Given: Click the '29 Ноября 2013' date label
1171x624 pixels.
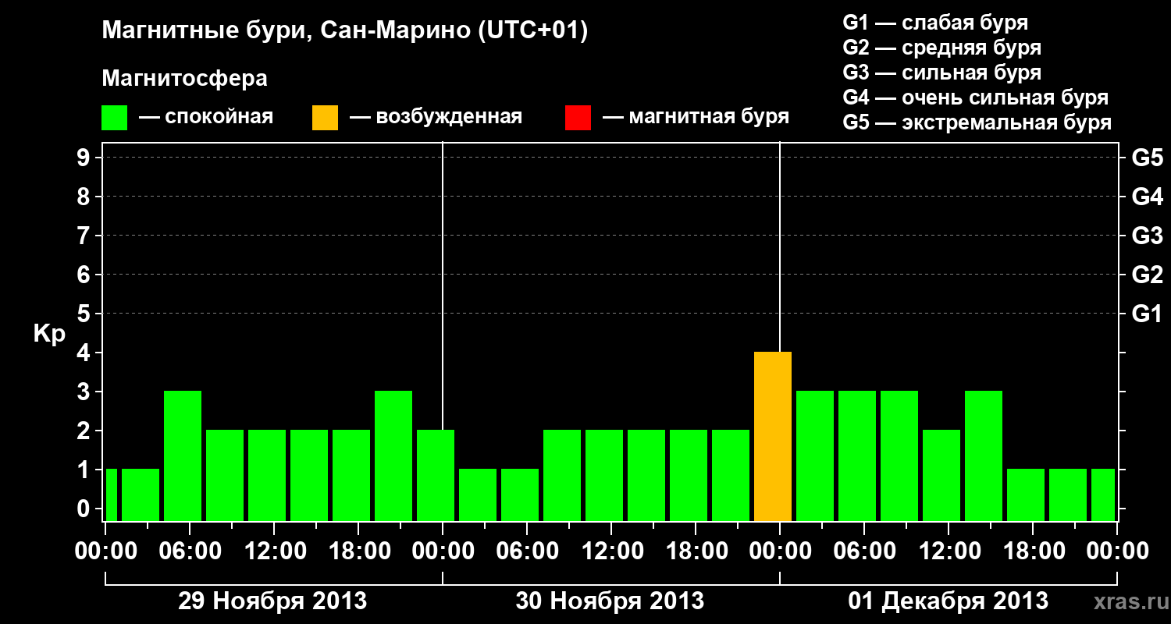Looking at the screenshot, I should [272, 601].
